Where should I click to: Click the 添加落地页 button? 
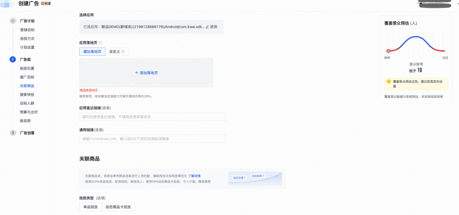[x=146, y=73]
